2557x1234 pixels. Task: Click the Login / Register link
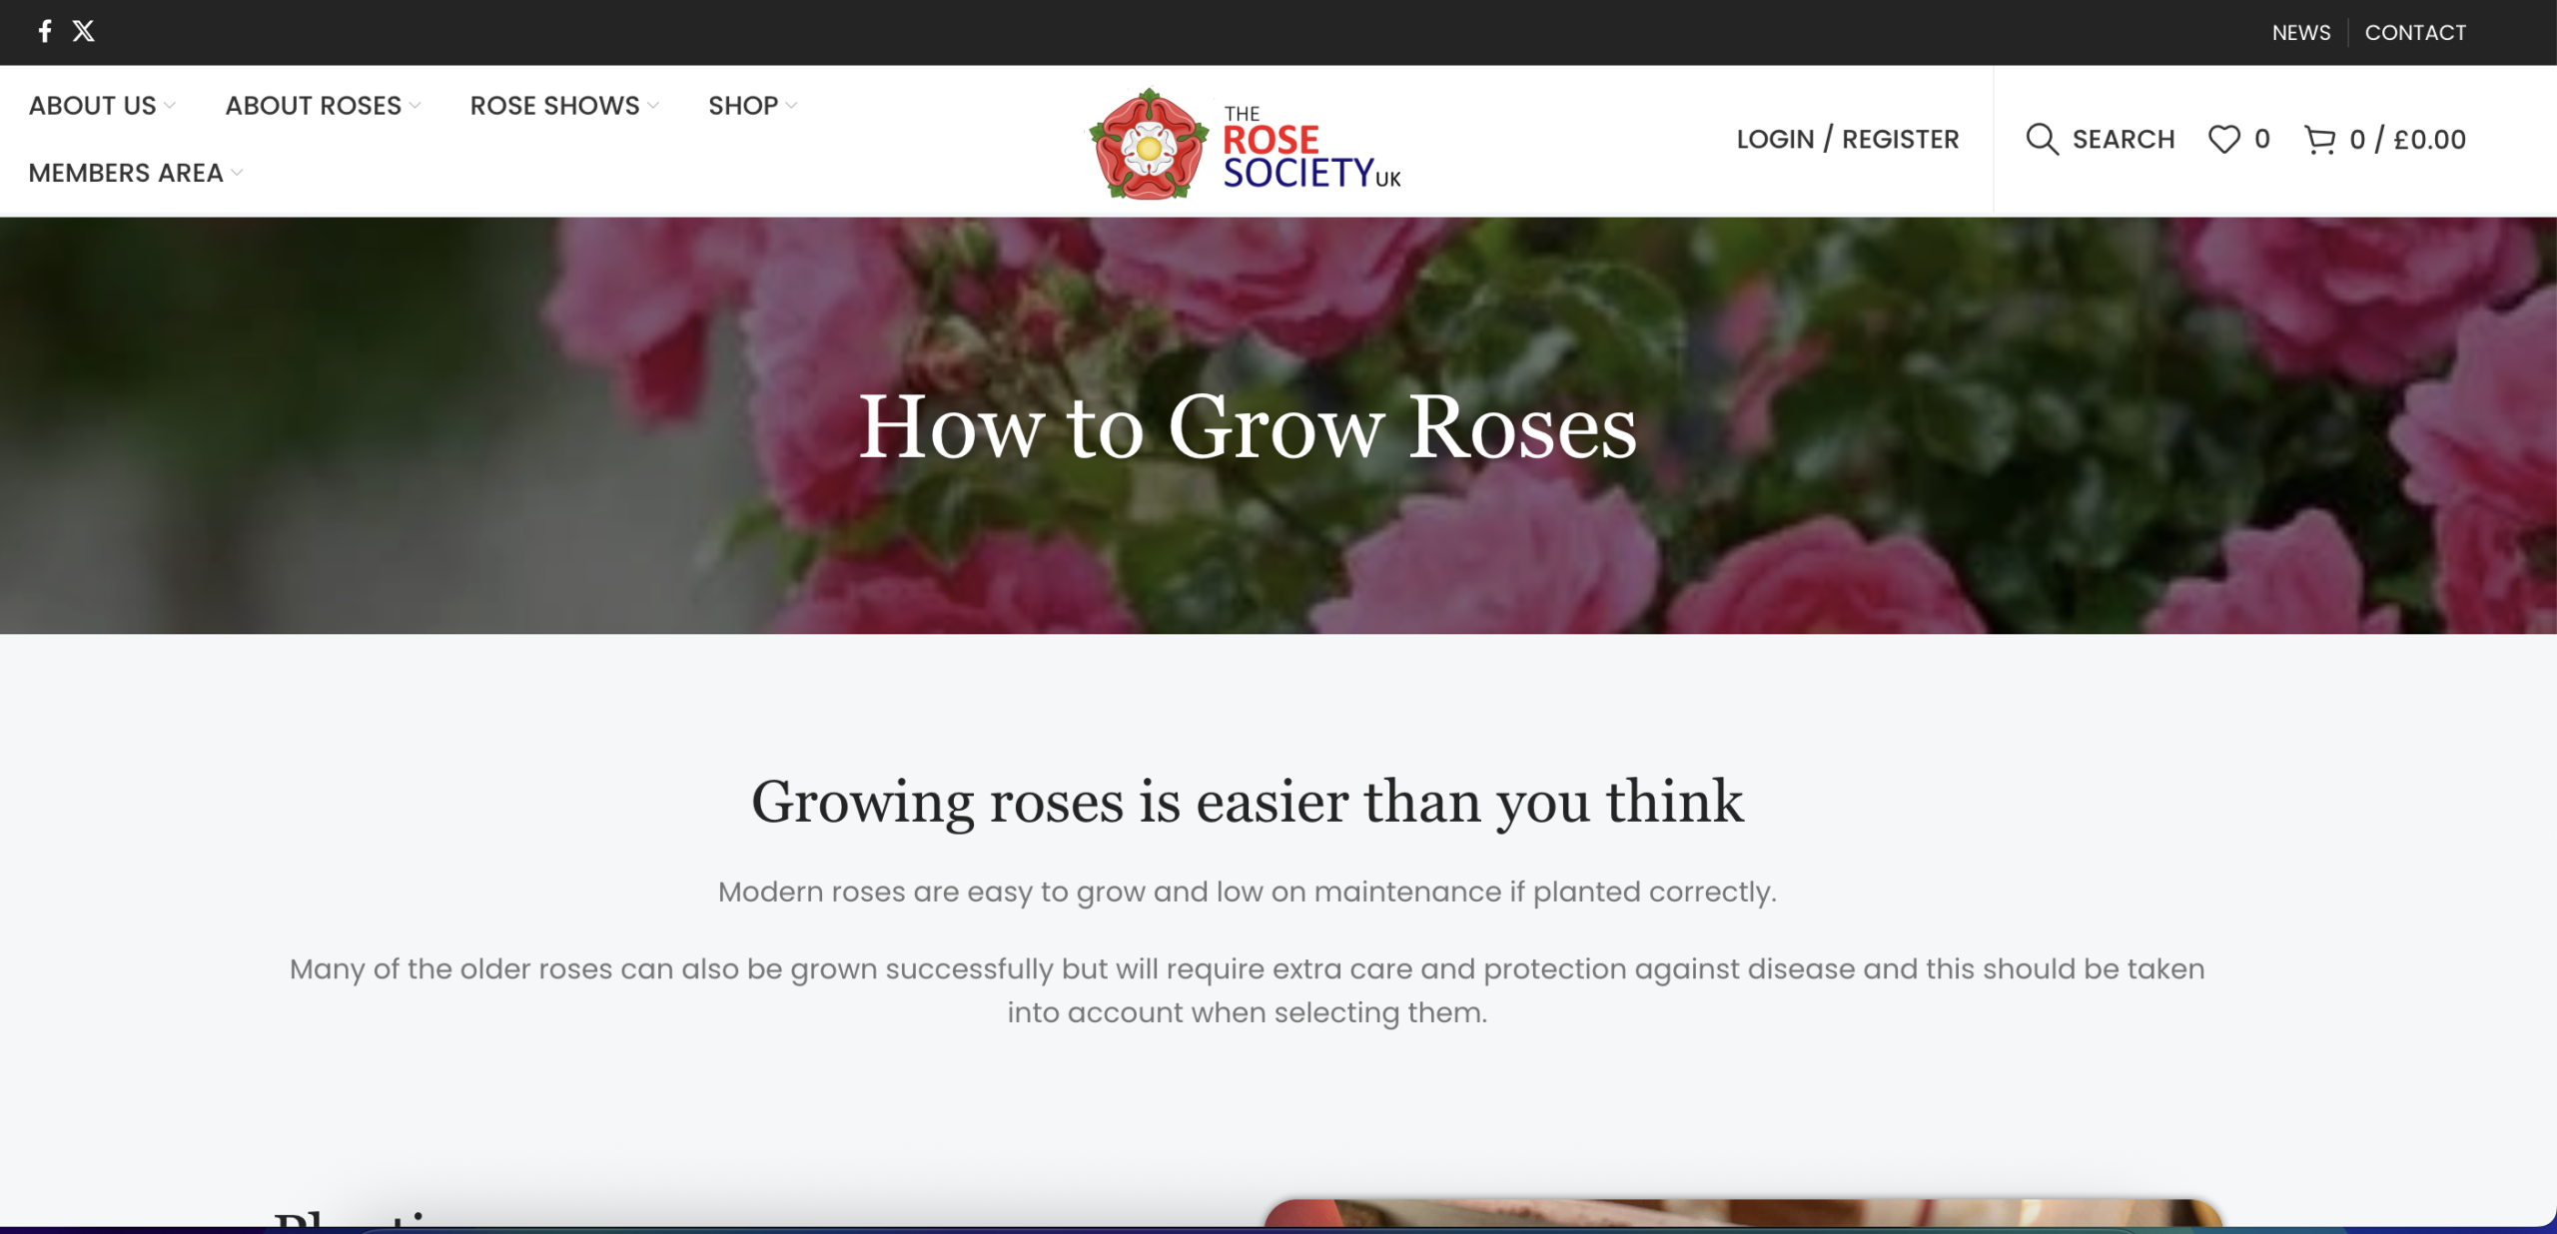(x=1847, y=140)
